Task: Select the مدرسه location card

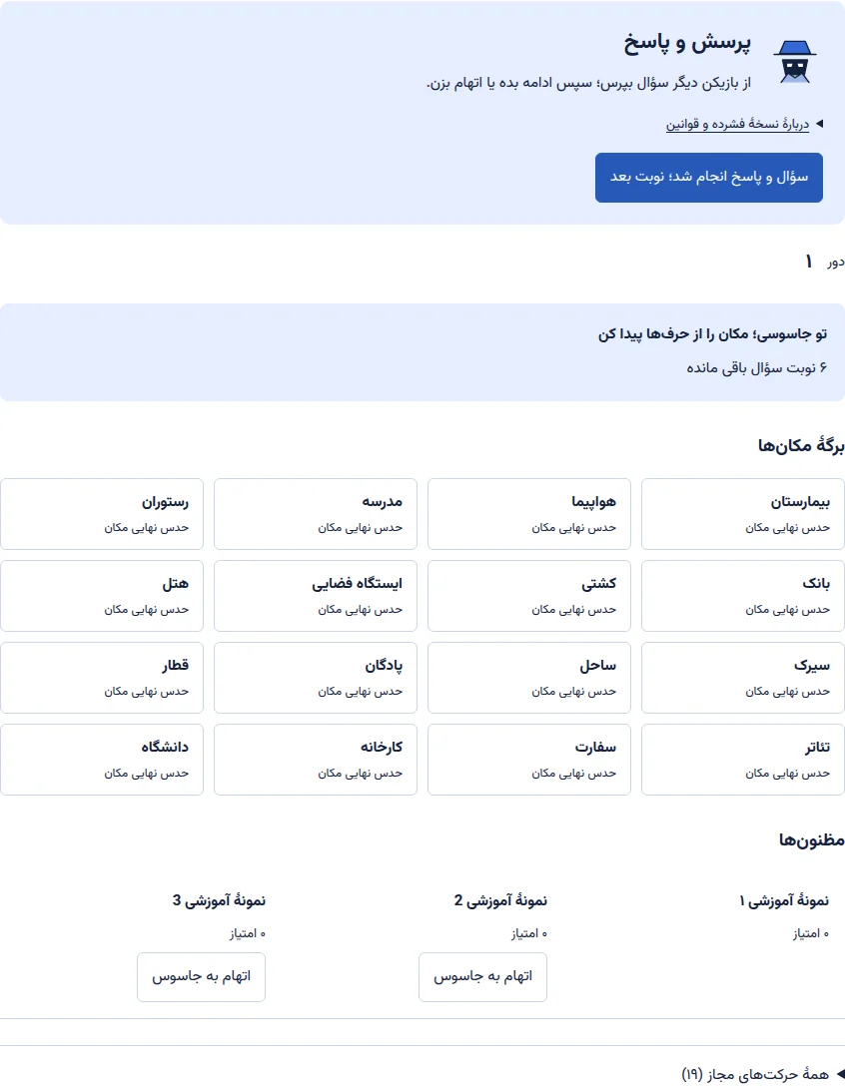Action: coord(315,514)
